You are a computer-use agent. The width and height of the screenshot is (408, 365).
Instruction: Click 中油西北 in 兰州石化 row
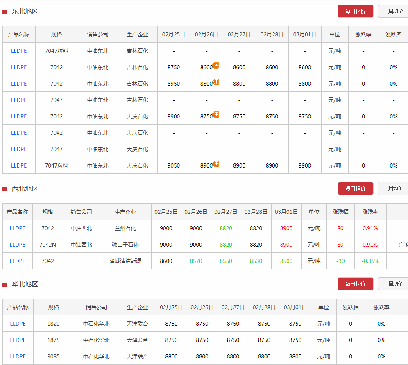click(82, 229)
